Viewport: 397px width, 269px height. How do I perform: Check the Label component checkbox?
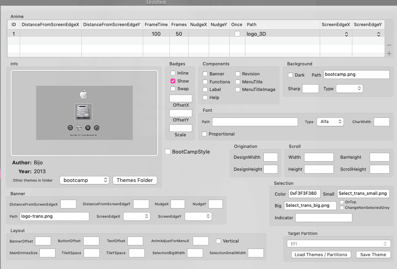205,89
